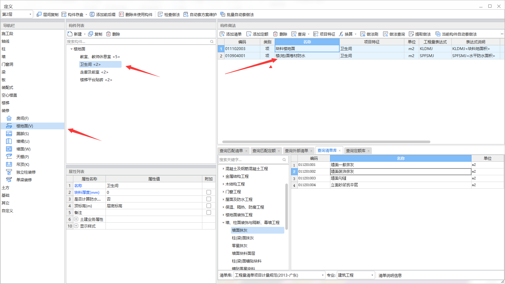Image resolution: width=505 pixels, height=284 pixels.
Task: Select 教室、教师休息室 component
Action: 100,57
